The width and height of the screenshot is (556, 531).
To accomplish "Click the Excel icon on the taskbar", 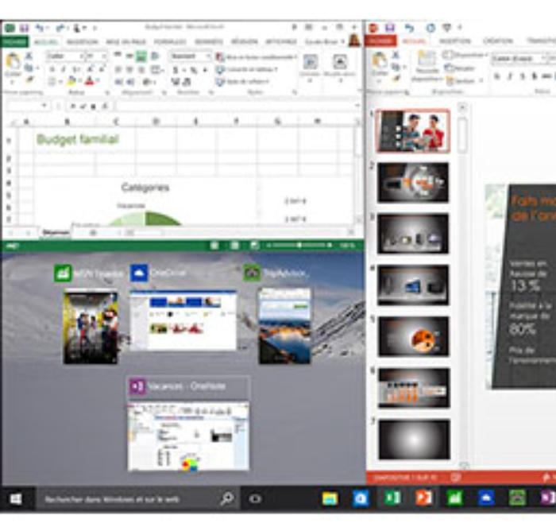I will [392, 498].
